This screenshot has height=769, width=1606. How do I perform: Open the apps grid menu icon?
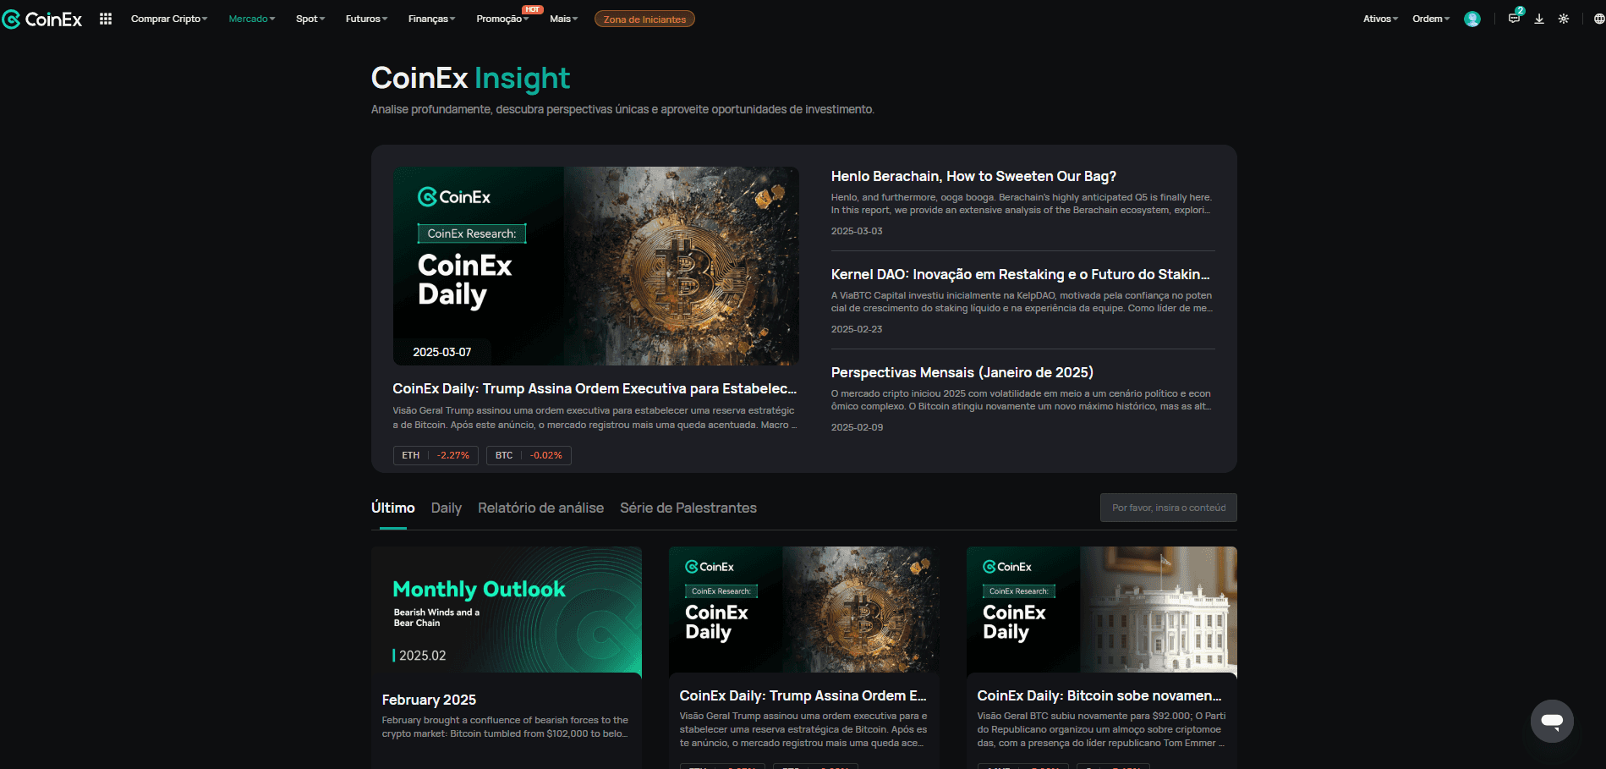click(x=106, y=19)
